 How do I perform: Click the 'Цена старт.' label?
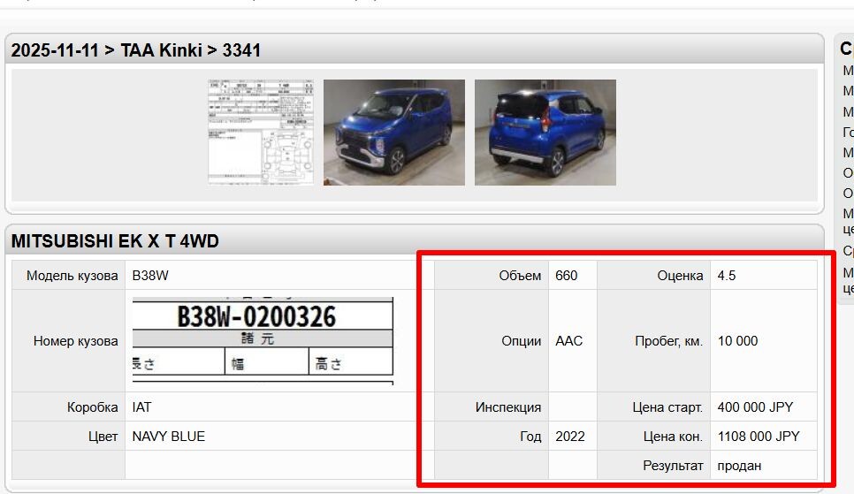point(667,407)
